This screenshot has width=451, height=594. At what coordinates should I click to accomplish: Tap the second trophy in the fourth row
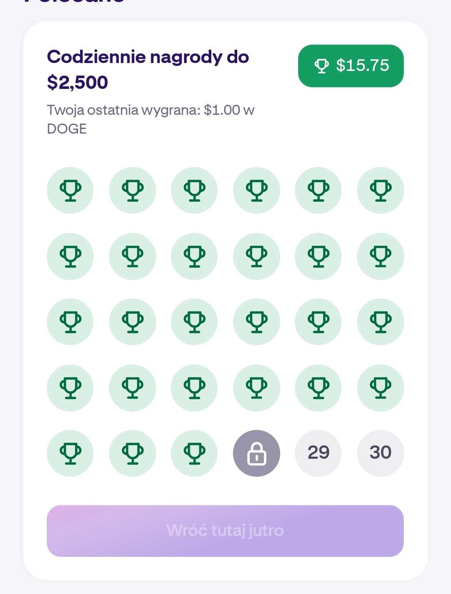pos(132,388)
